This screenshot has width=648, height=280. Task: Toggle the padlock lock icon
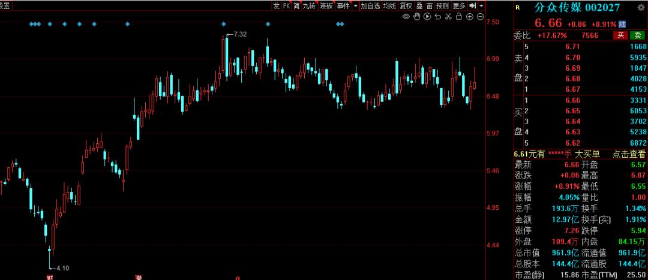459,17
